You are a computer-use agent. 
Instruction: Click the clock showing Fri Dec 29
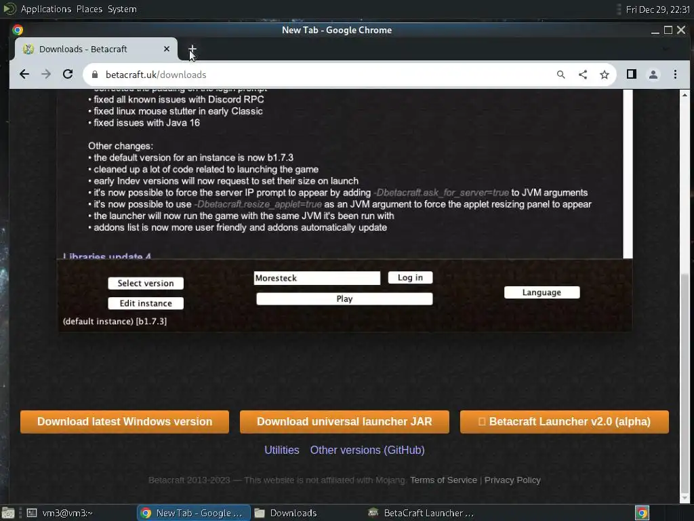657,9
